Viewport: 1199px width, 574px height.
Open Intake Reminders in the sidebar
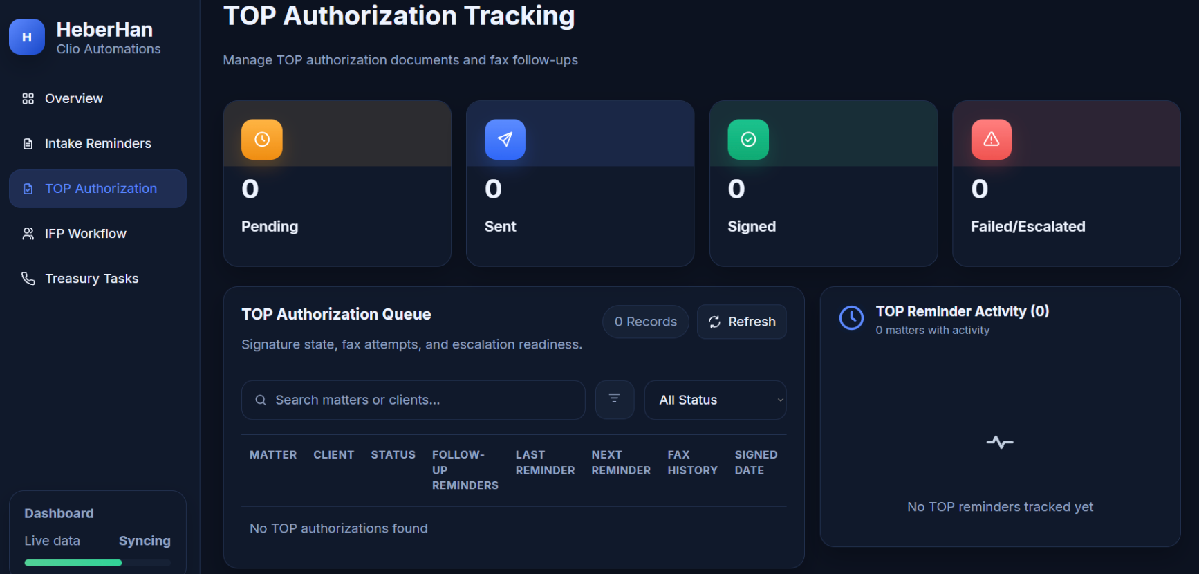[97, 144]
